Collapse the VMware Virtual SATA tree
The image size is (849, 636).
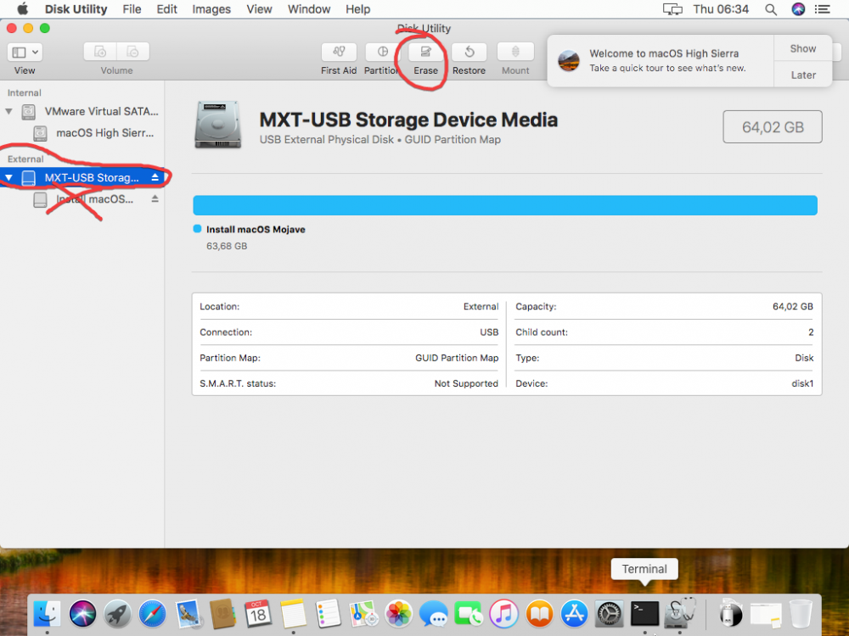click(x=8, y=111)
